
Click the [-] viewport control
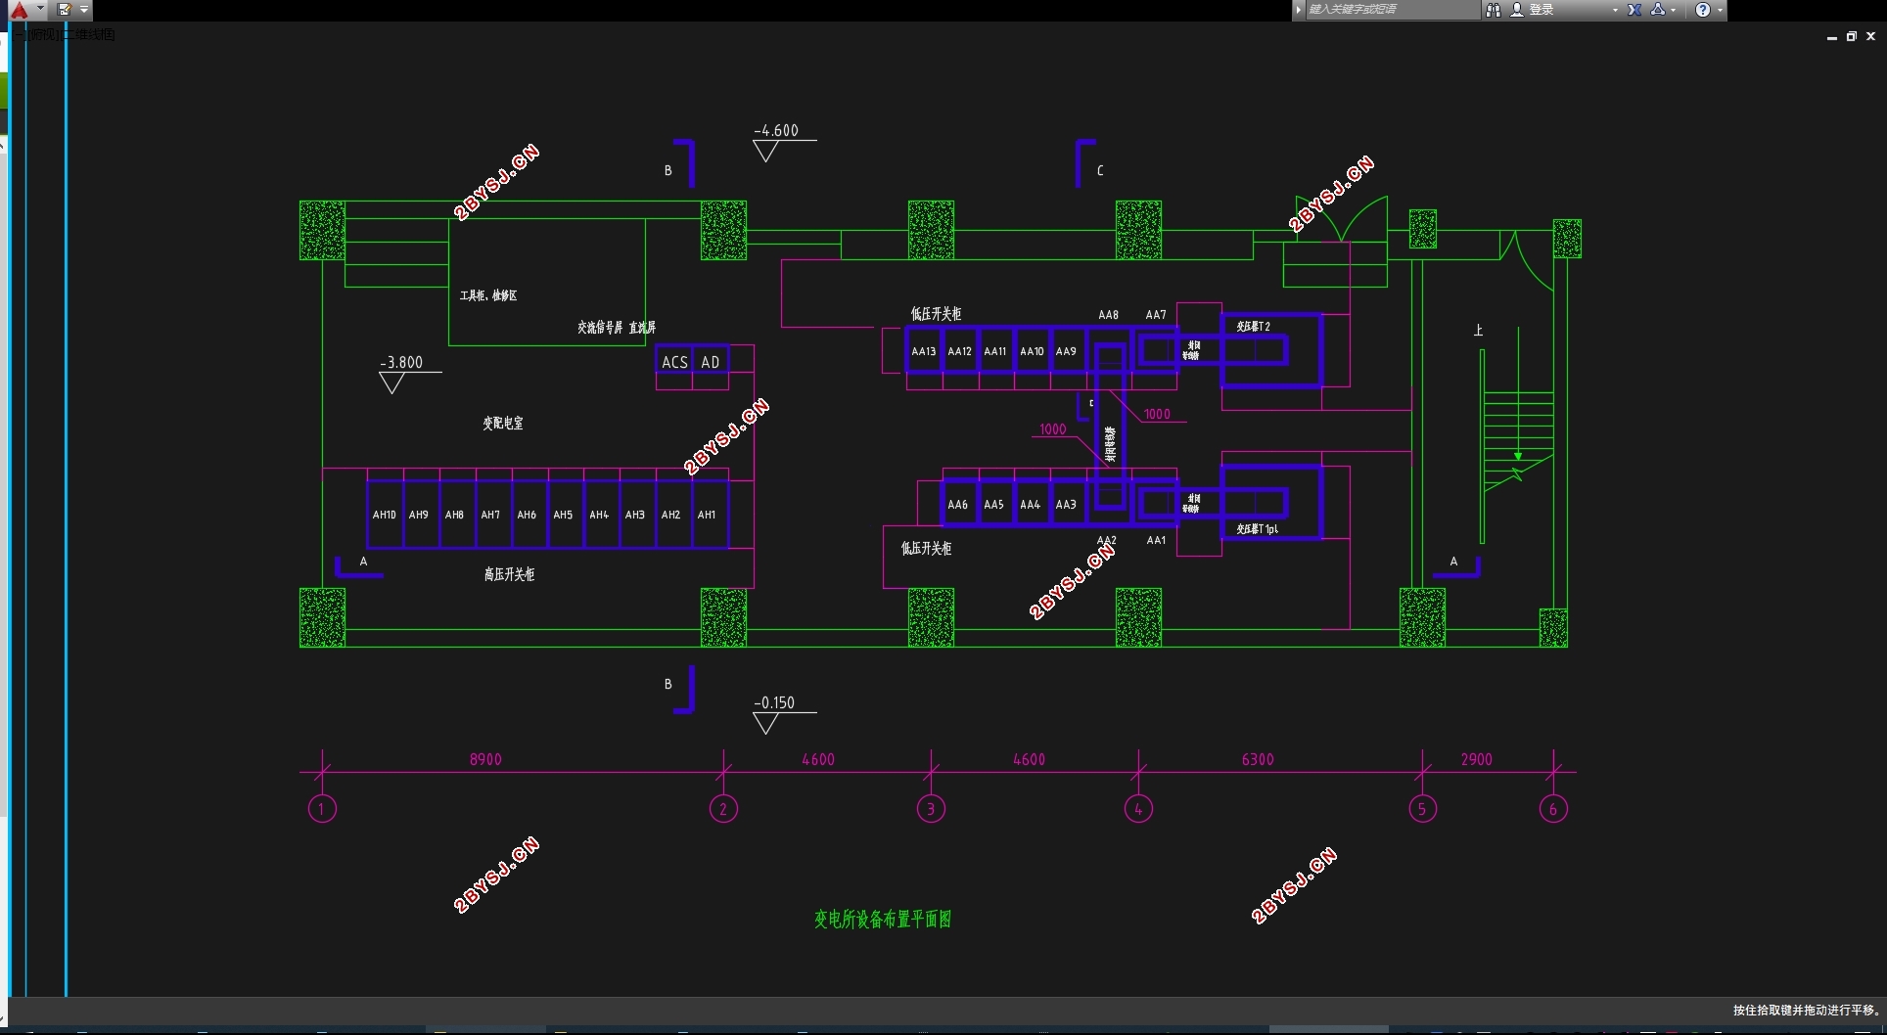(20, 35)
